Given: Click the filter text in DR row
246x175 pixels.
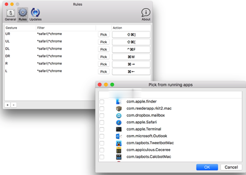Looking at the screenshot, I should [x=49, y=56].
